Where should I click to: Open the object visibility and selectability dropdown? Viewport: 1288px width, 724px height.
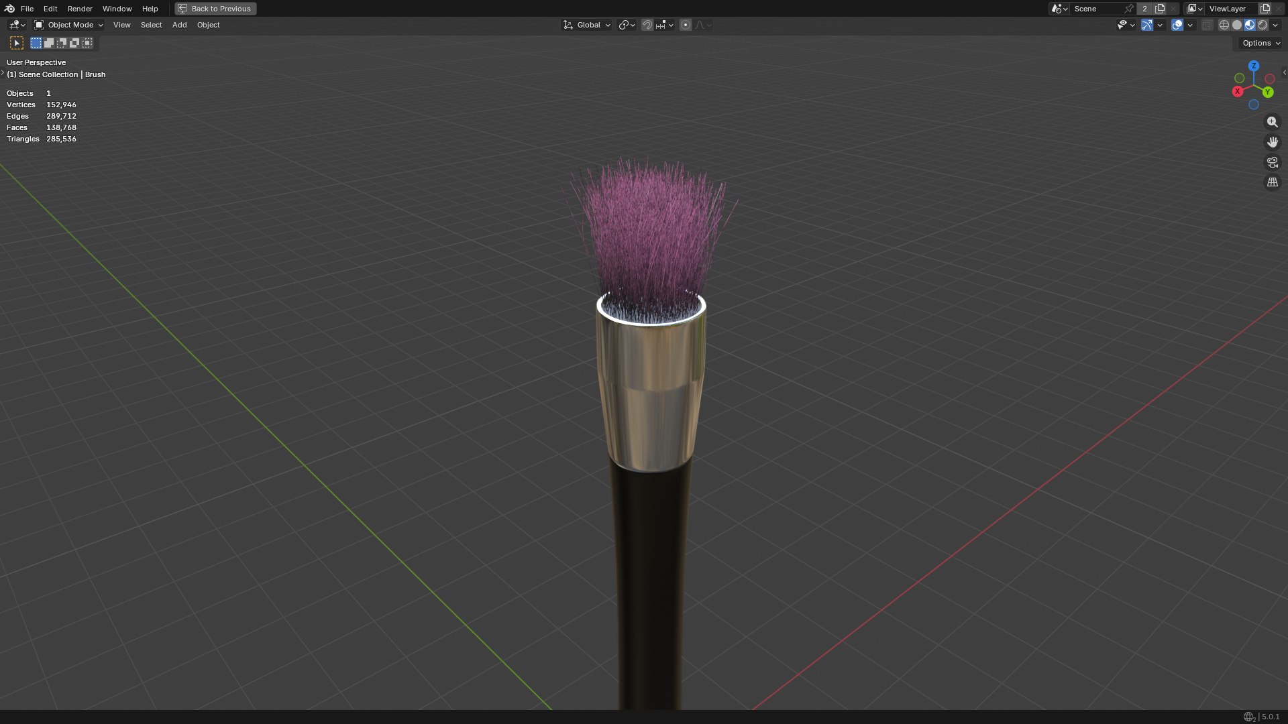pos(1126,25)
